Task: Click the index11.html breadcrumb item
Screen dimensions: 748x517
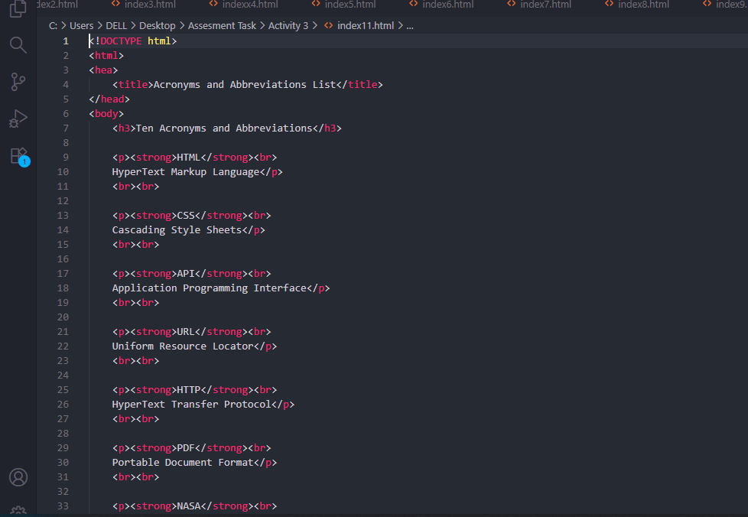Action: point(365,25)
